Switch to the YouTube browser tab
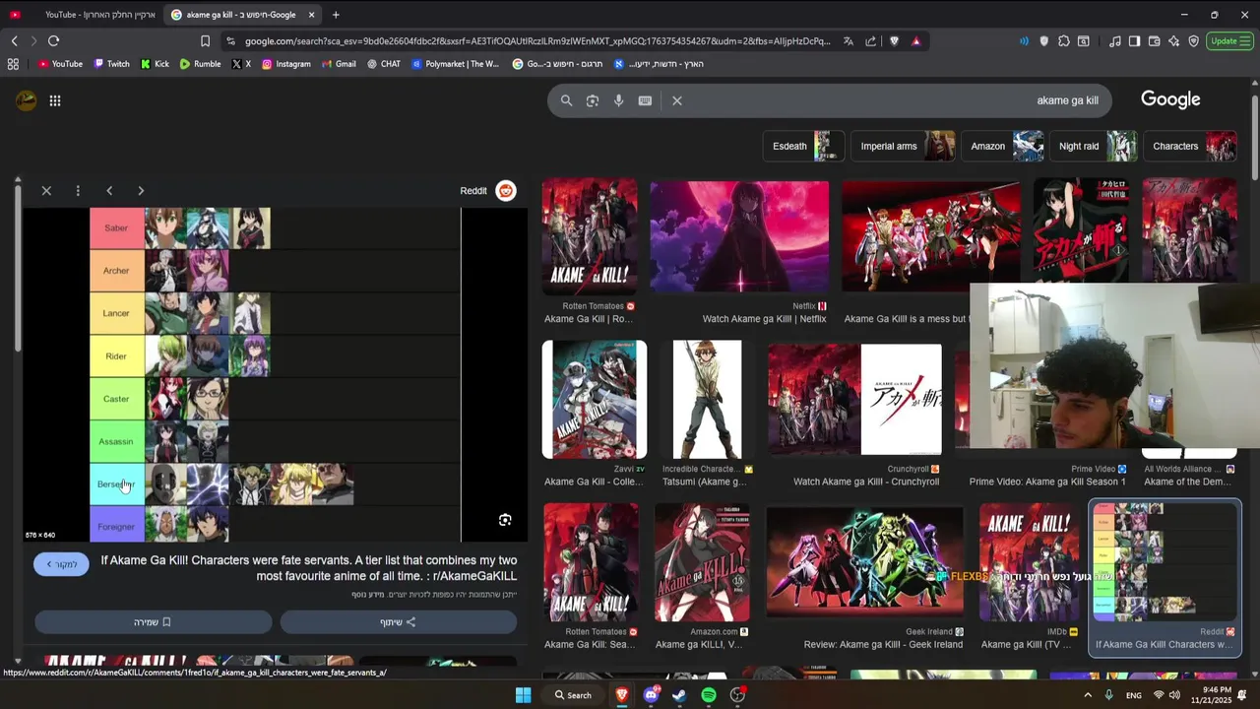Viewport: 1260px width, 709px height. 83,15
